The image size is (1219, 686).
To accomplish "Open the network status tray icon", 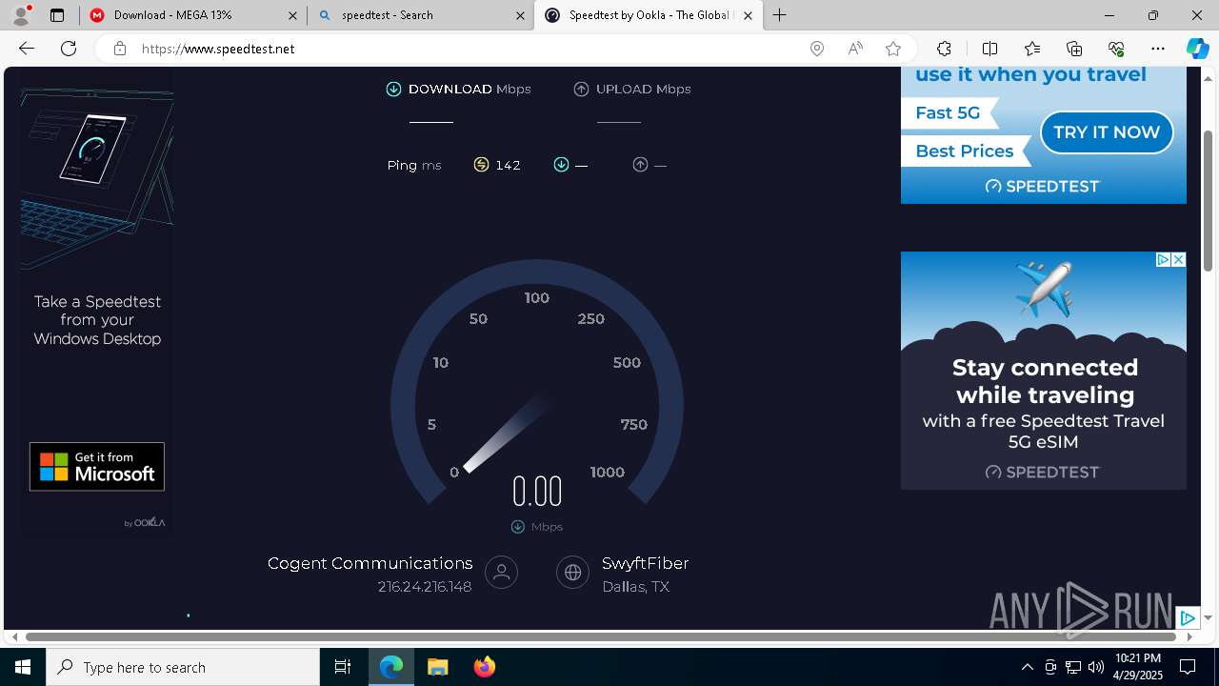I will [x=1073, y=667].
